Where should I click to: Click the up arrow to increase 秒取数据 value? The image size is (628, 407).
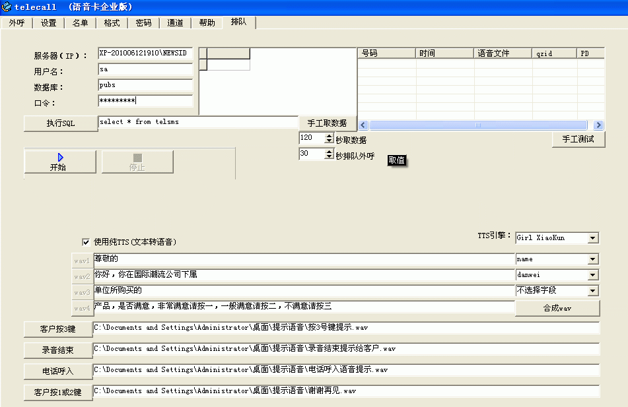click(x=328, y=135)
